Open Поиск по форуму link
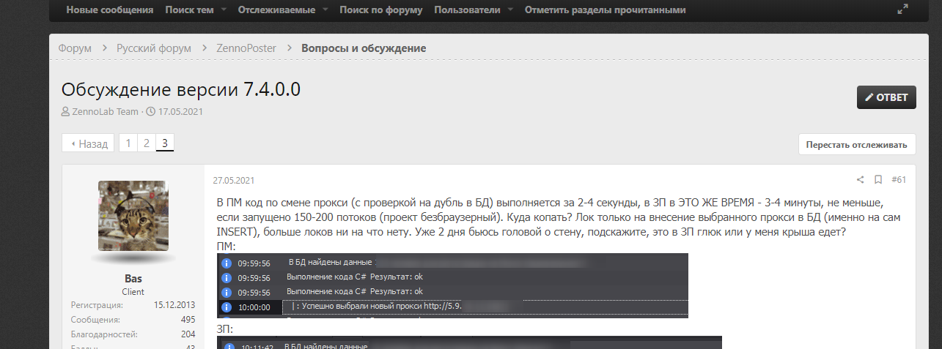Screen dimensions: 942x349 [x=381, y=10]
